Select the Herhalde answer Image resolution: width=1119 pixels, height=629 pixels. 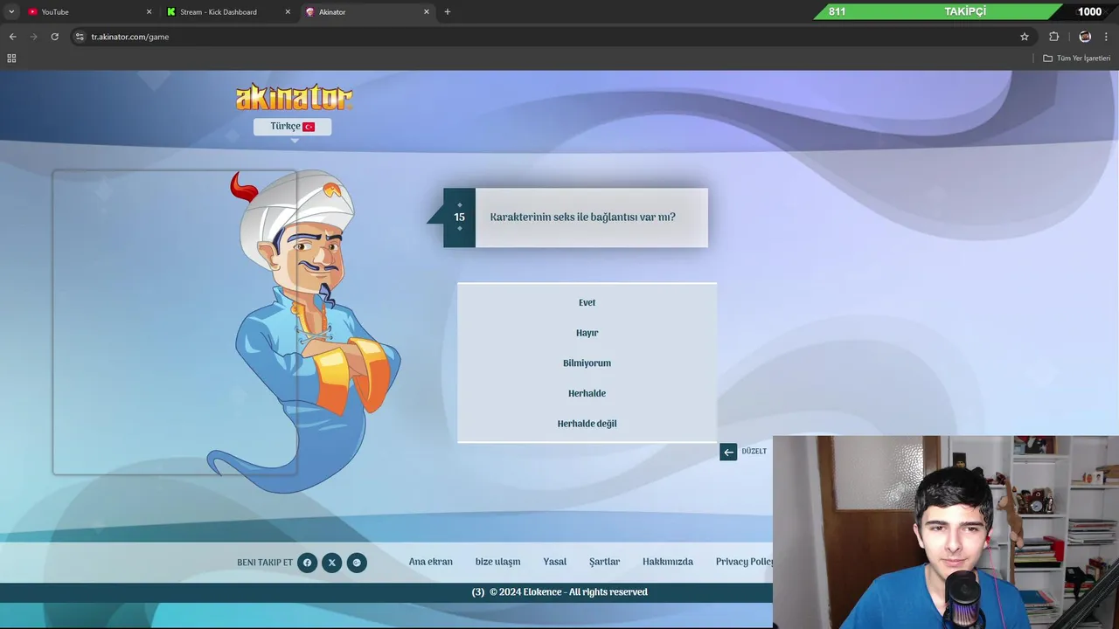pos(587,393)
